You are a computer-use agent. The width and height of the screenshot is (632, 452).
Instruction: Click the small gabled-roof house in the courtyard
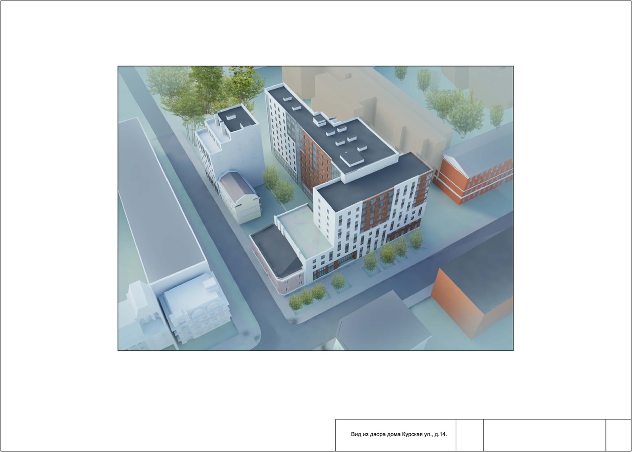coord(239,195)
